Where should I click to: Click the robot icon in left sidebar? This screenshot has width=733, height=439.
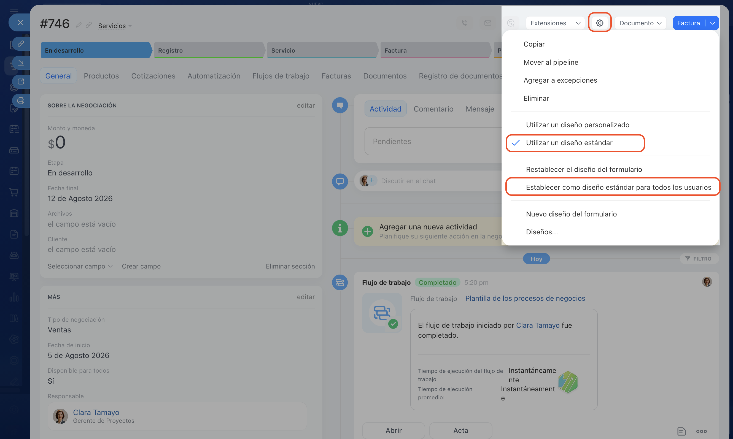coord(14,255)
